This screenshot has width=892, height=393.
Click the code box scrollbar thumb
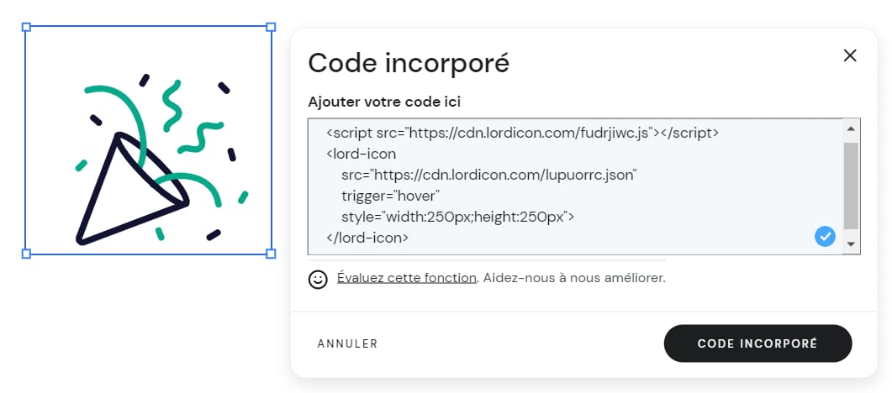click(850, 185)
